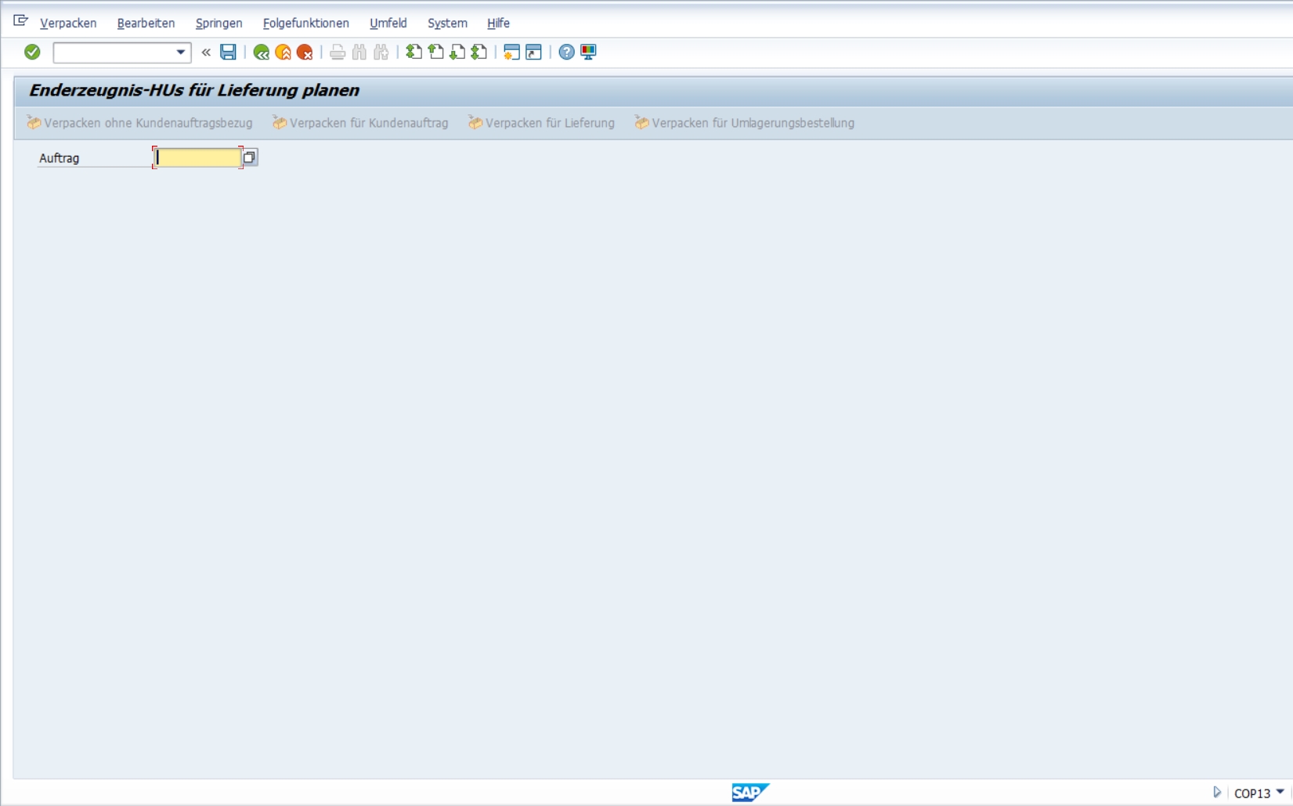
Task: Go back with the green Back icon
Action: click(262, 52)
